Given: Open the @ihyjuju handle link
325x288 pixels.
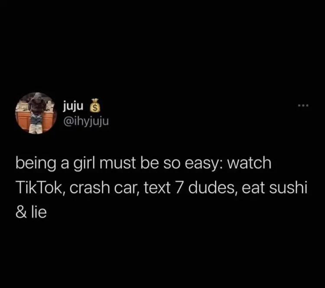Looking at the screenshot, I should point(86,122).
